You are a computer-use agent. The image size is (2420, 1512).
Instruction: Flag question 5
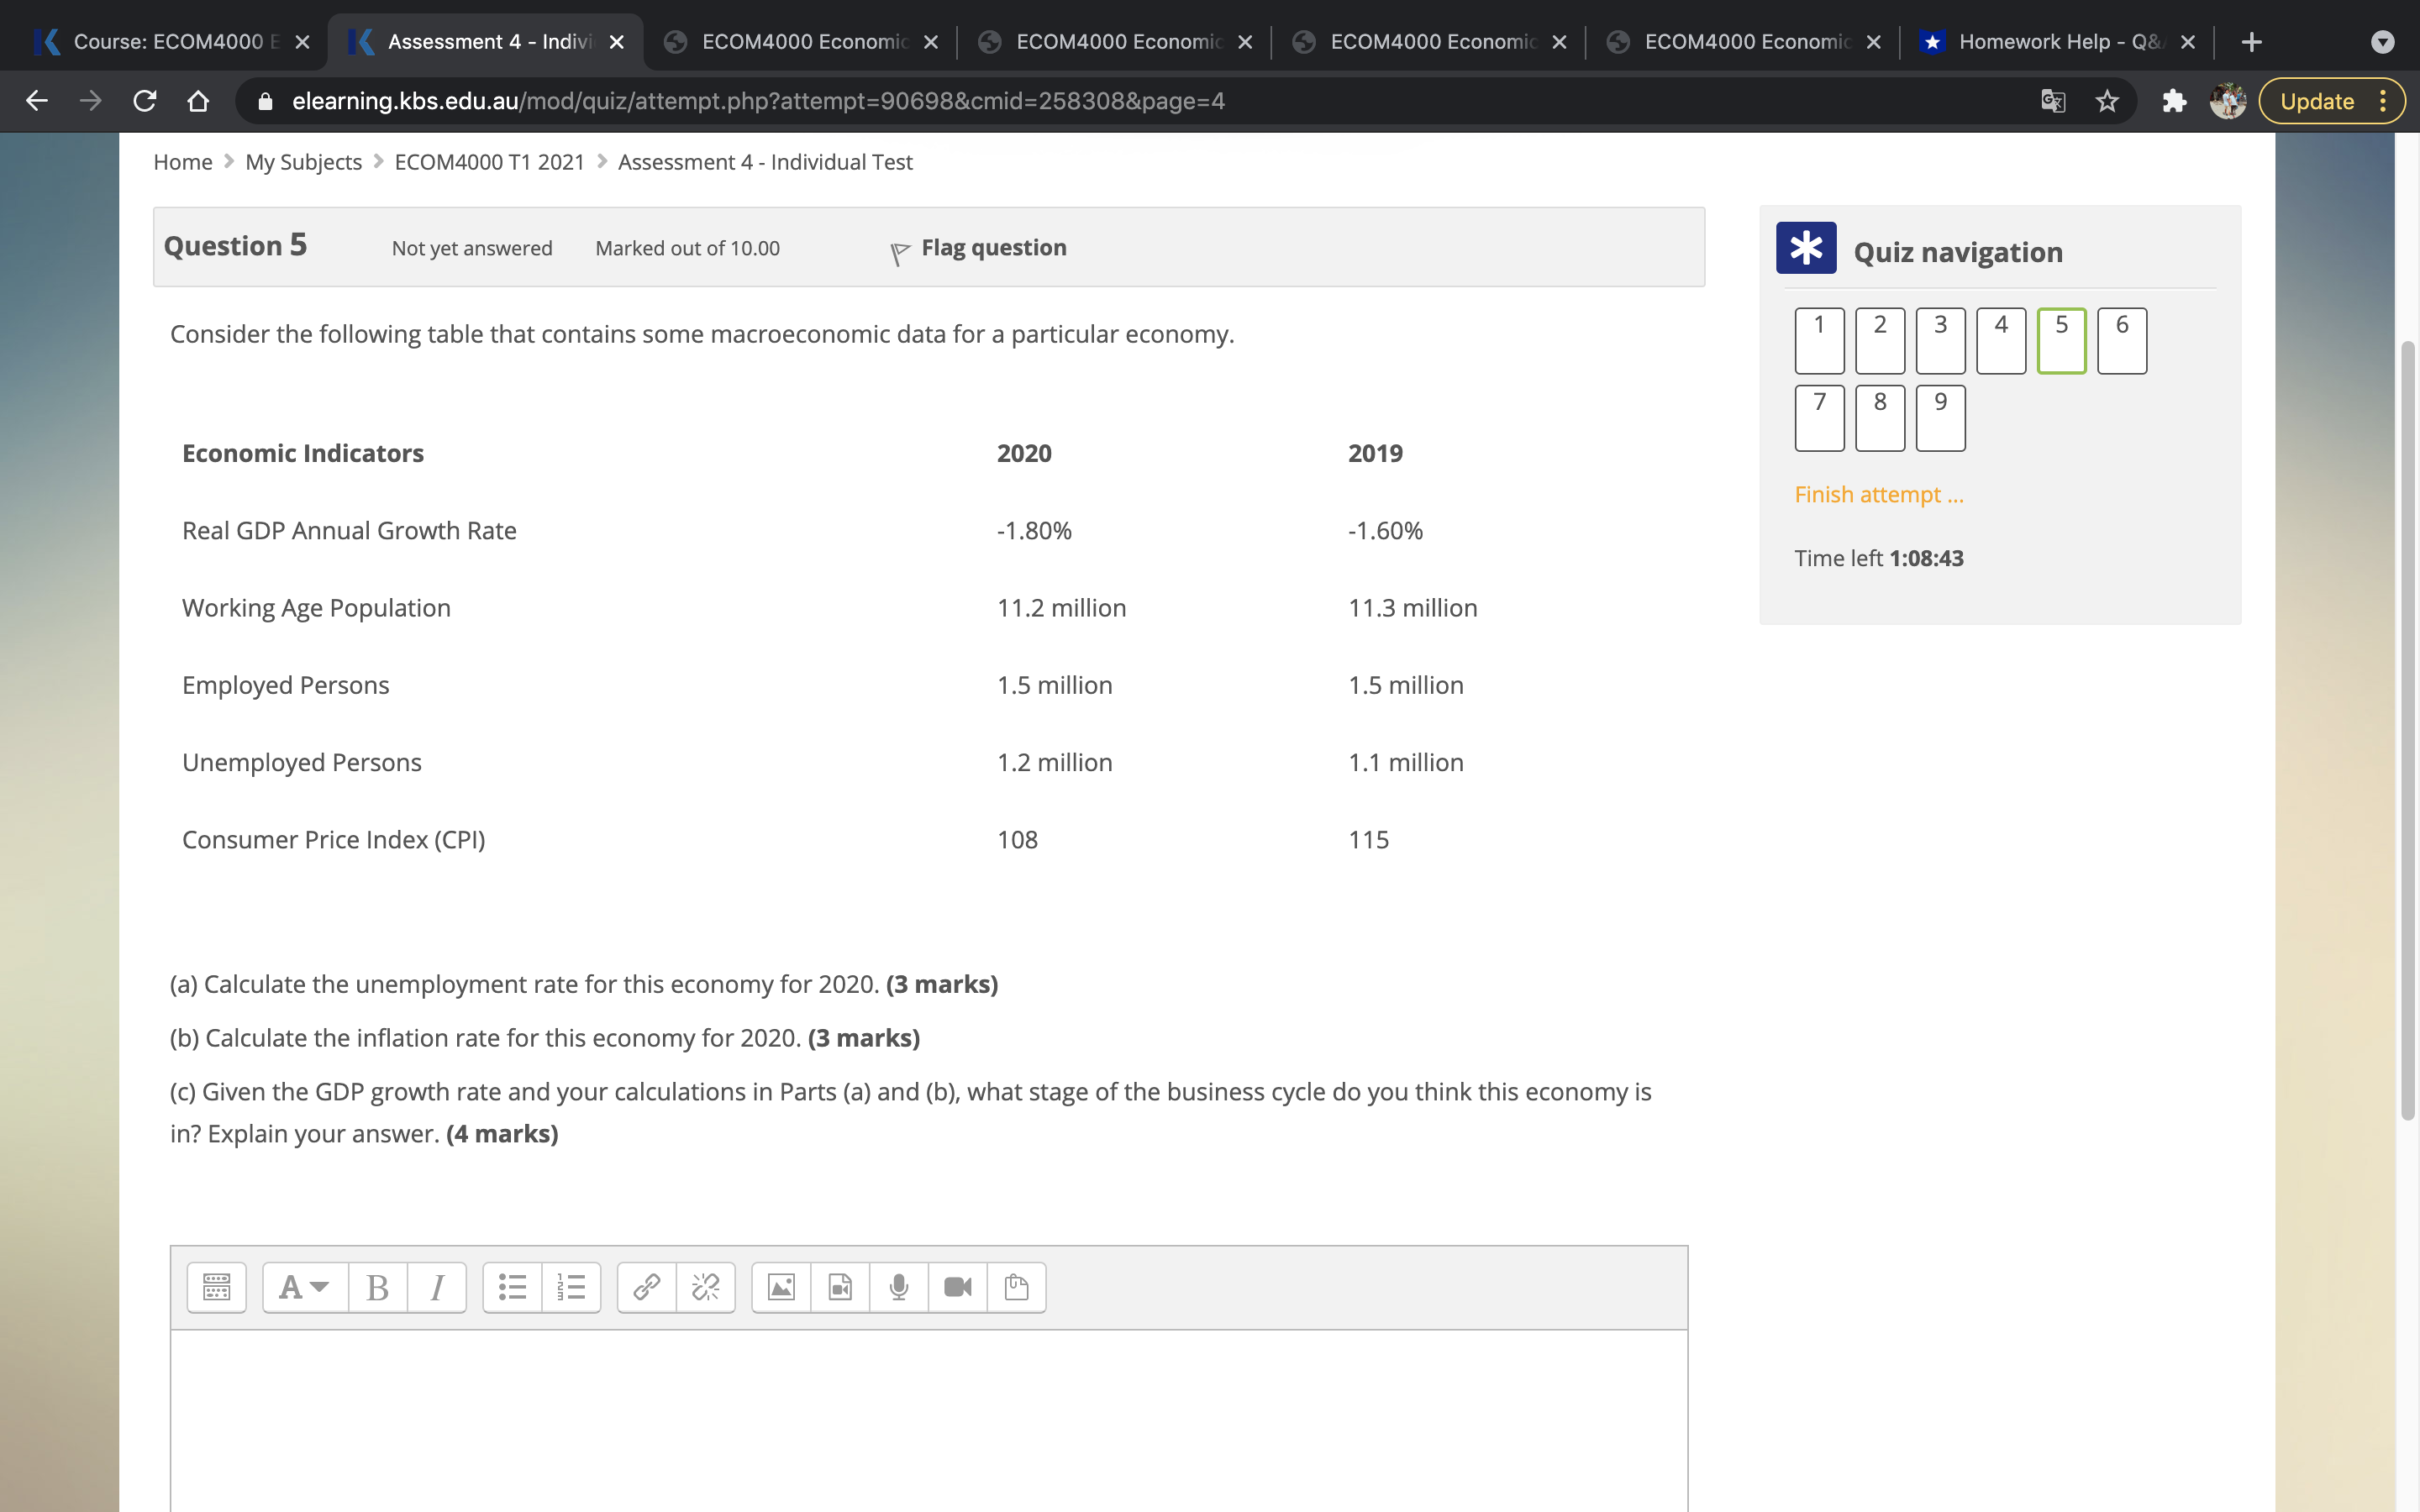[x=992, y=248]
